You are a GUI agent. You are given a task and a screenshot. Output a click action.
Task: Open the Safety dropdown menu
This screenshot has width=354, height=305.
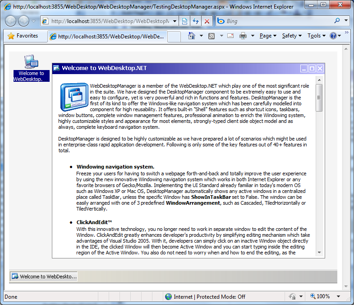tap(292, 36)
